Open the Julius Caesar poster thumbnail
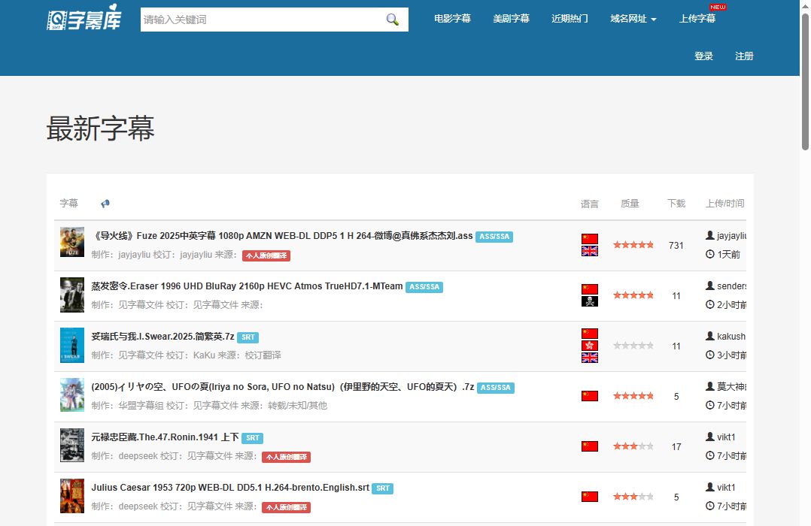 click(72, 496)
